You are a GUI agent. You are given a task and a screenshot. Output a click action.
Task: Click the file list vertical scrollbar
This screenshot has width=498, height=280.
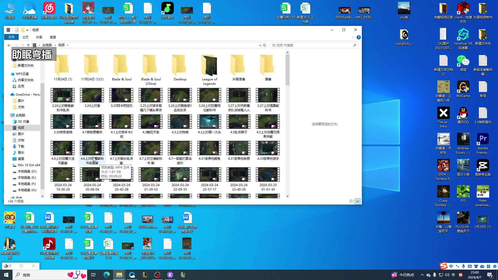[x=287, y=70]
